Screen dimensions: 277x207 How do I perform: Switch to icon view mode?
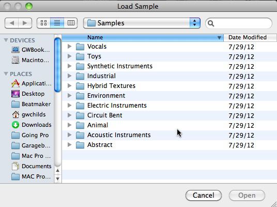pyautogui.click(x=43, y=23)
